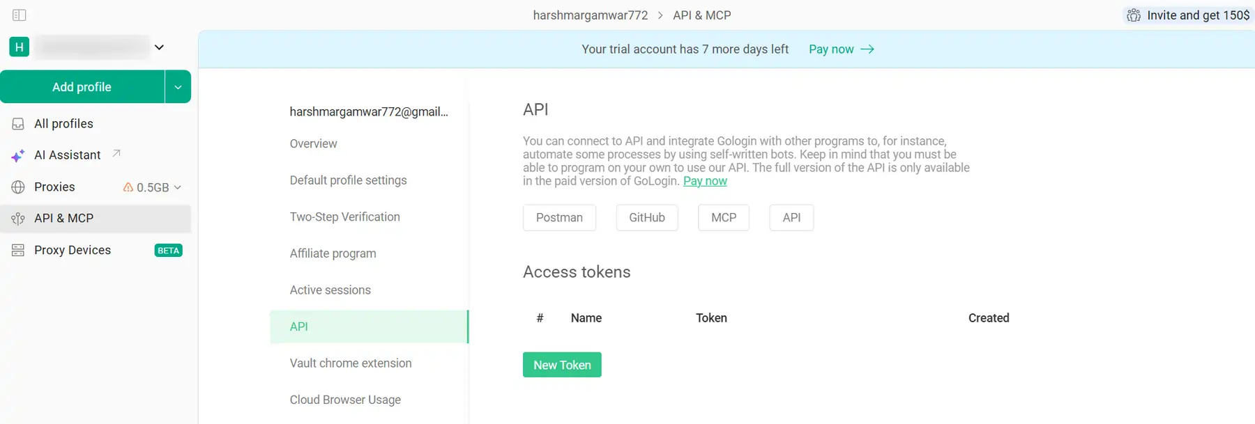The image size is (1255, 424).
Task: Click the BETA badge on Proxy Devices
Action: pyautogui.click(x=168, y=251)
